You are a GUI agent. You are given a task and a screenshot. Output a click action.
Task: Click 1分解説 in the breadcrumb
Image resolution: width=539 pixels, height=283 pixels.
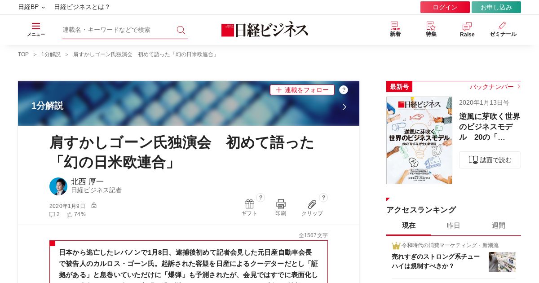coord(51,54)
